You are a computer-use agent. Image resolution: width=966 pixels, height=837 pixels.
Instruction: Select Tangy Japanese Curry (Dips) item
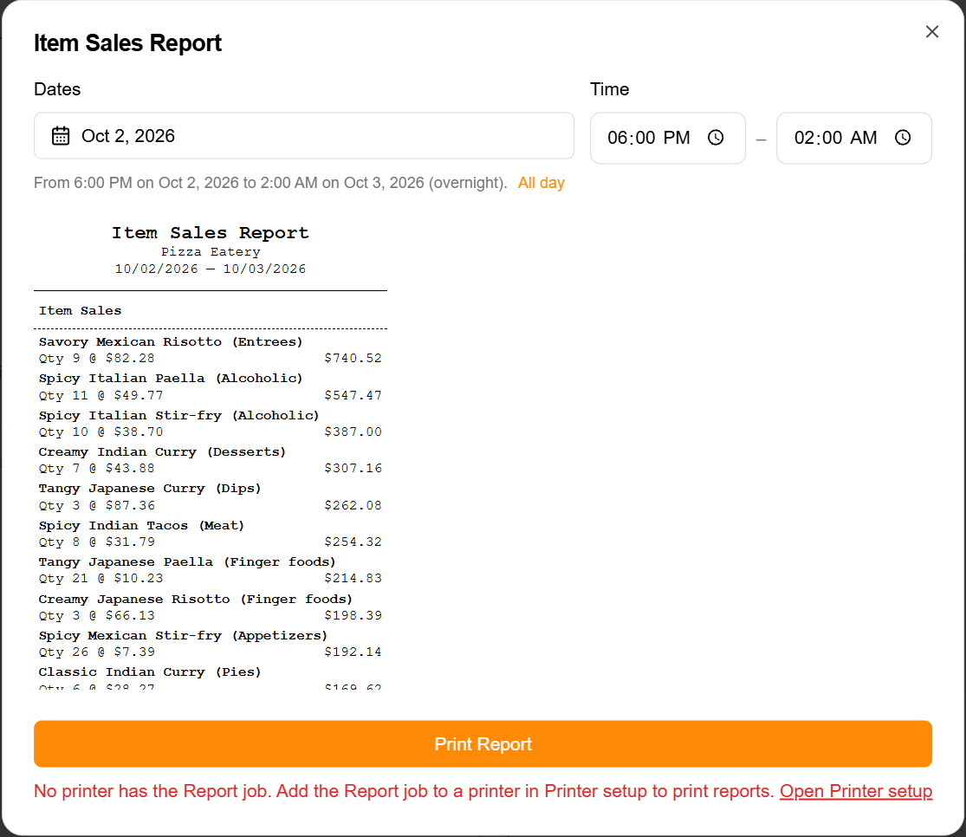150,488
